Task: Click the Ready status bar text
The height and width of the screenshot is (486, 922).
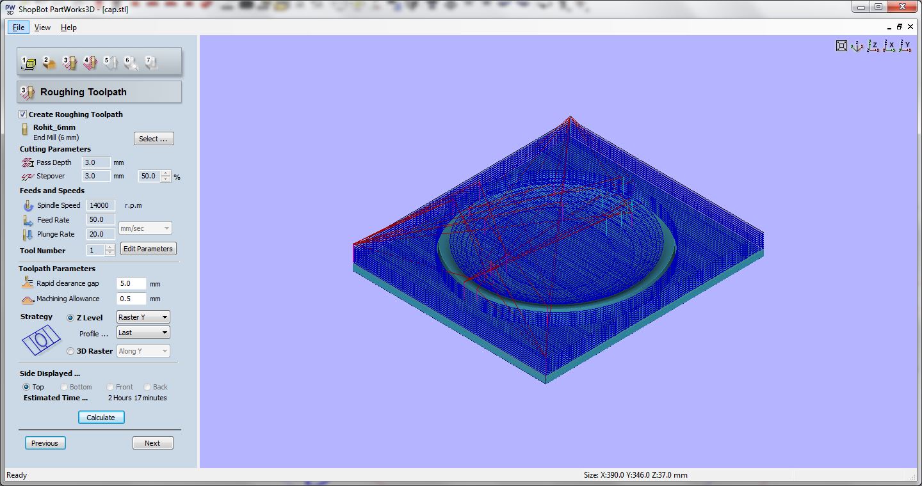Action: pyautogui.click(x=17, y=475)
